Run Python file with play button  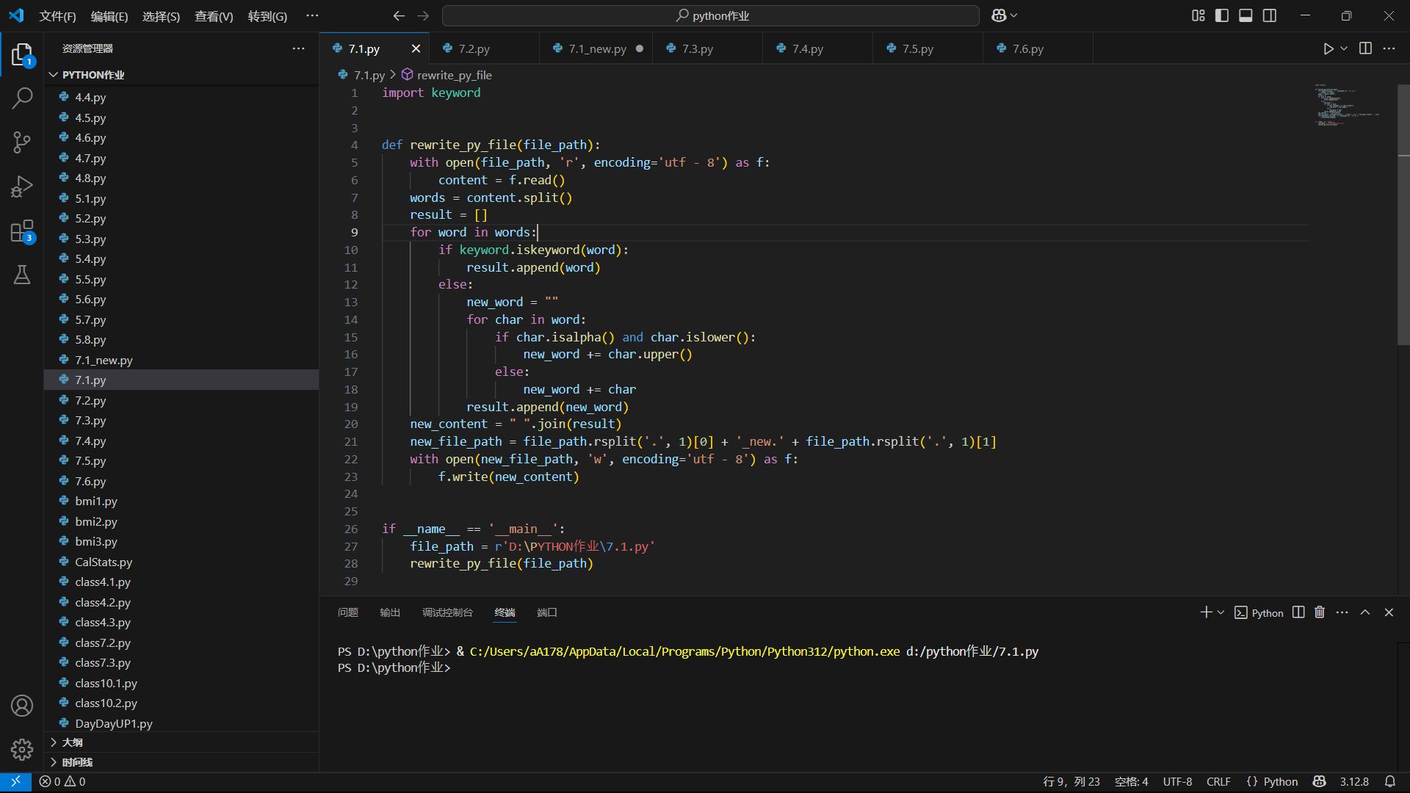tap(1328, 48)
